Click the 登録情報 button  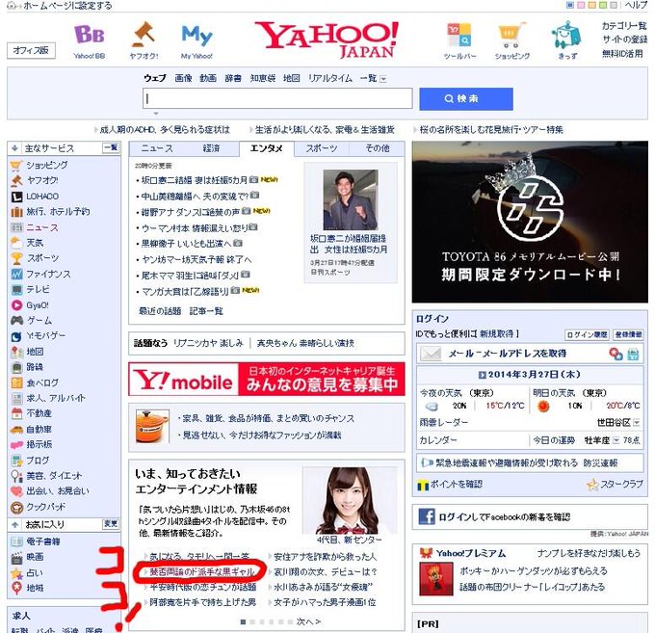[x=628, y=334]
